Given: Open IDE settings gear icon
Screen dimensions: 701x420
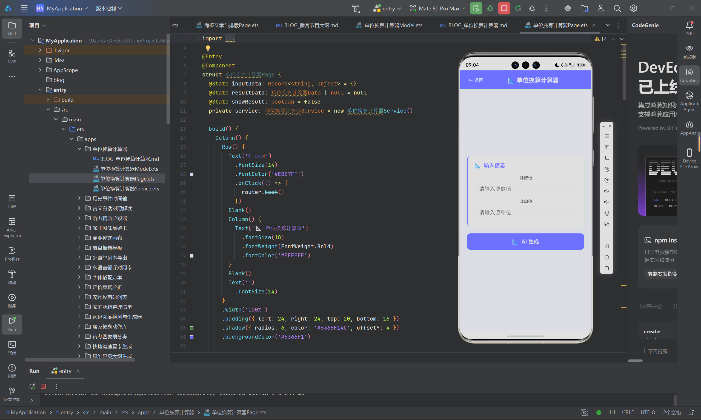Looking at the screenshot, I should [633, 8].
